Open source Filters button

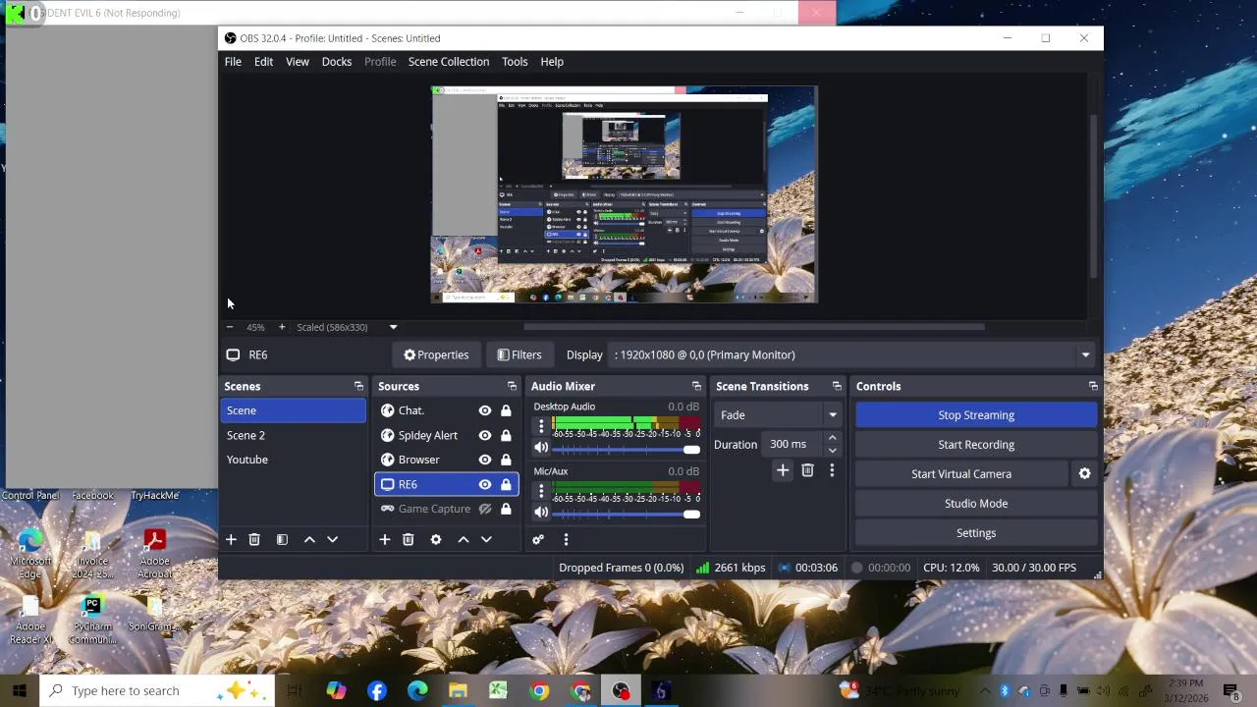(x=519, y=354)
